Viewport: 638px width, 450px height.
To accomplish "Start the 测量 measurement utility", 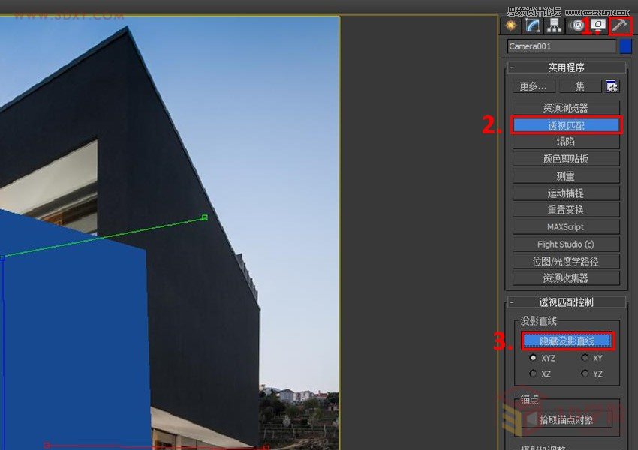I will (567, 174).
